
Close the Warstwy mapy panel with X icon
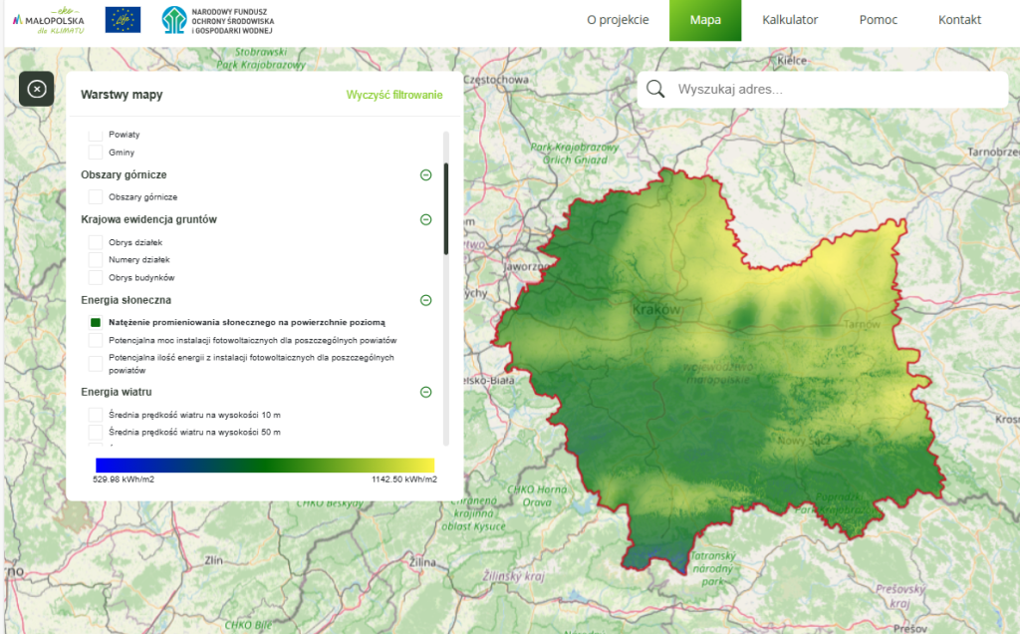click(36, 89)
